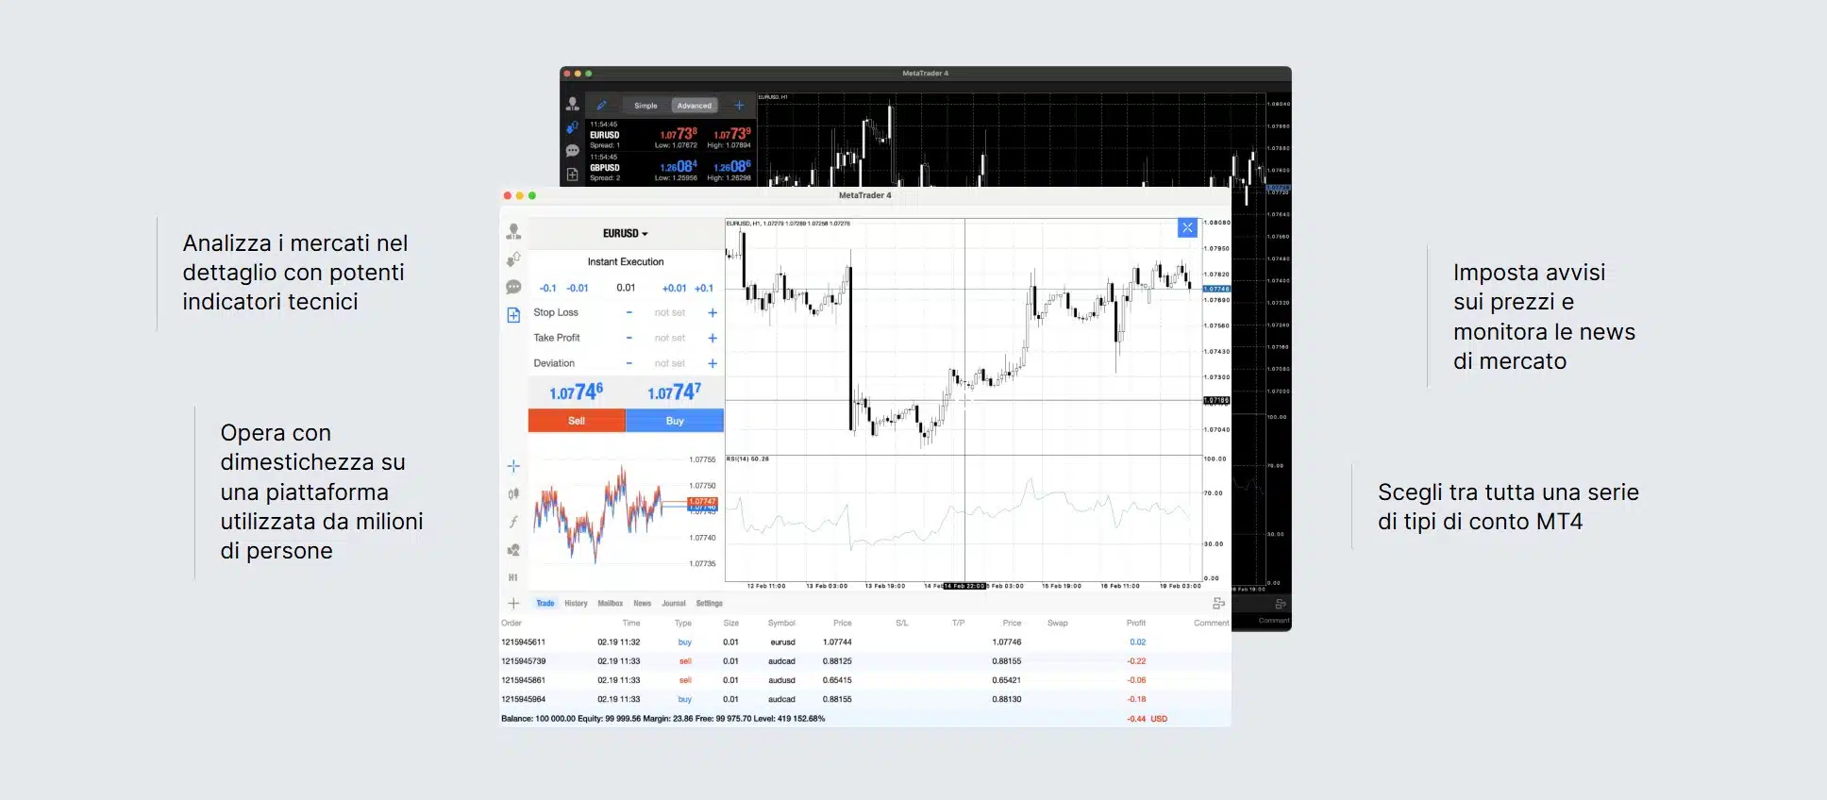The width and height of the screenshot is (1827, 800).
Task: Open new order icon in dark window
Action: pos(572,175)
